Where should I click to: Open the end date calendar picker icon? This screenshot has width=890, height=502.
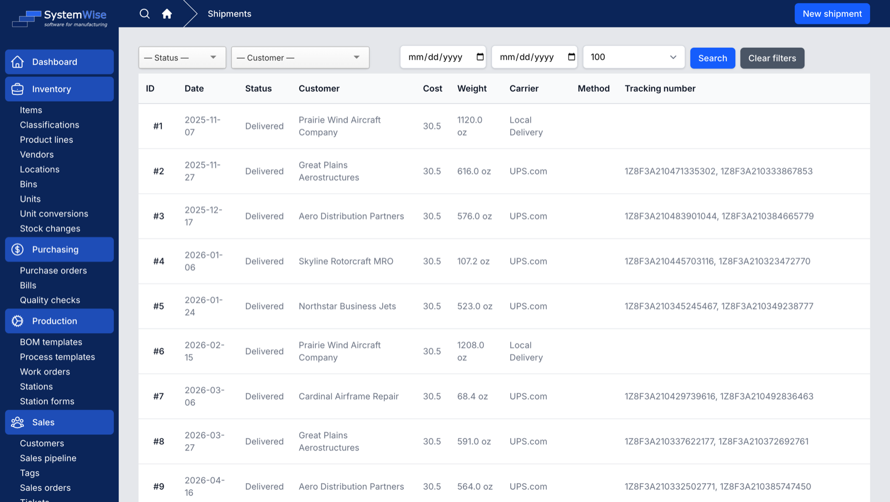pyautogui.click(x=571, y=57)
